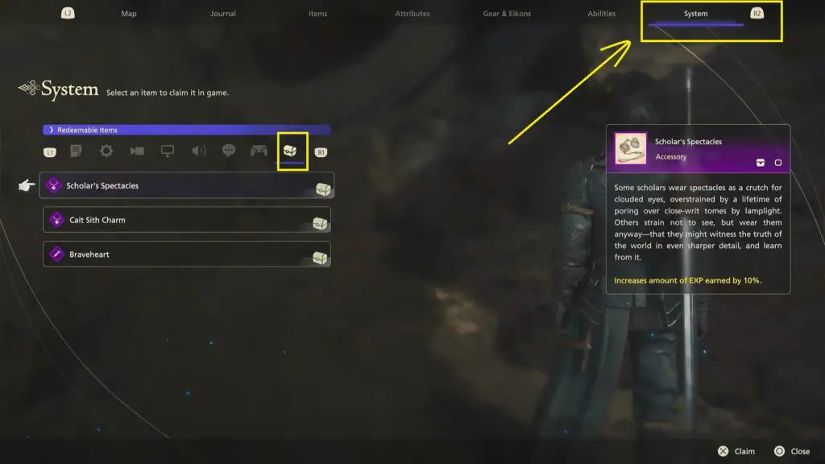Switch to the Map tab

[x=129, y=14]
